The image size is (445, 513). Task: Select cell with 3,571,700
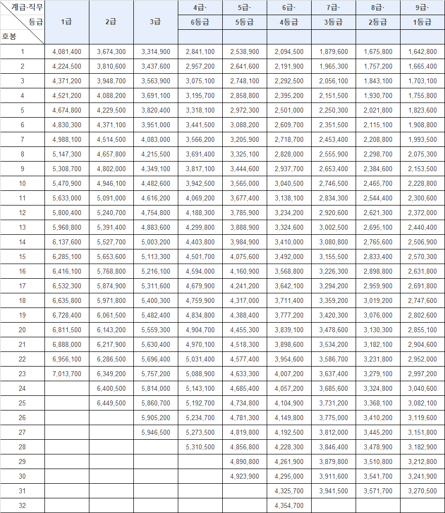click(378, 491)
